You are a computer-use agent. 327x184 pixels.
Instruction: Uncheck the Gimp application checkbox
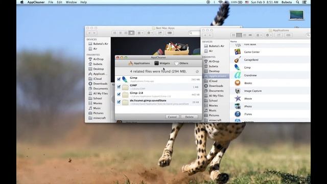(x=119, y=79)
